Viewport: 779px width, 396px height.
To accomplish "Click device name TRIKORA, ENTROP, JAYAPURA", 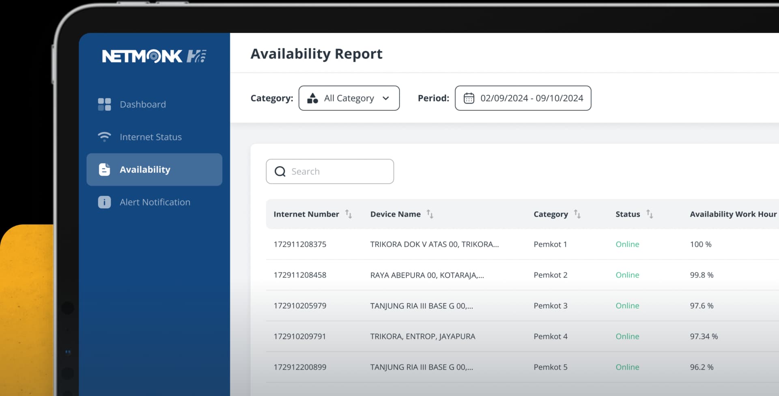I will [423, 336].
